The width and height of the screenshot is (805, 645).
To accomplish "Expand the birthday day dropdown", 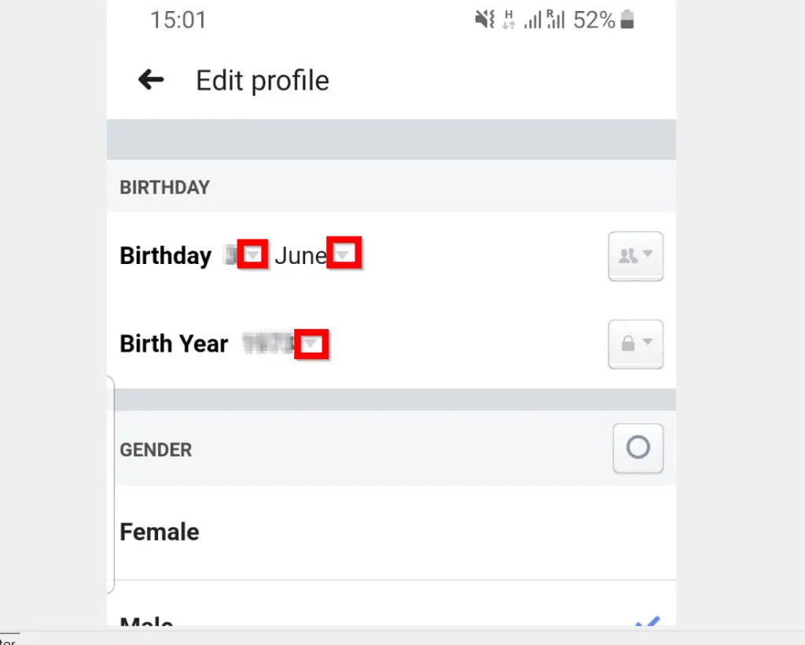I will click(x=252, y=254).
